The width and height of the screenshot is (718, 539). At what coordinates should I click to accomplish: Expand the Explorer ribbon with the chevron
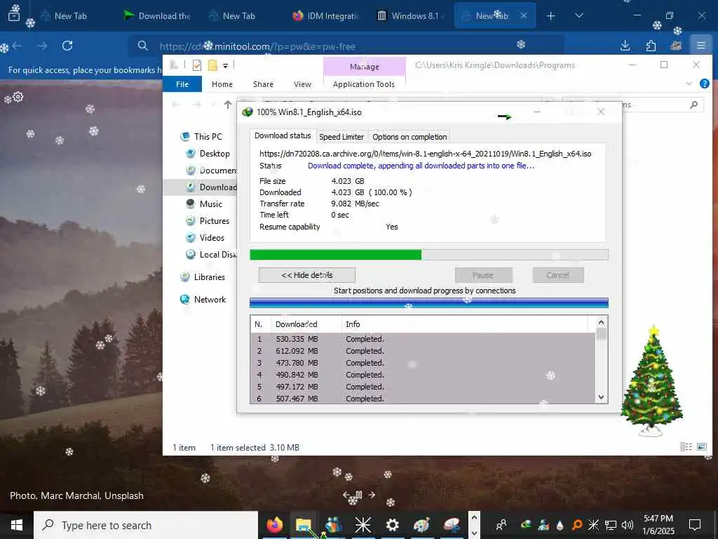point(689,84)
